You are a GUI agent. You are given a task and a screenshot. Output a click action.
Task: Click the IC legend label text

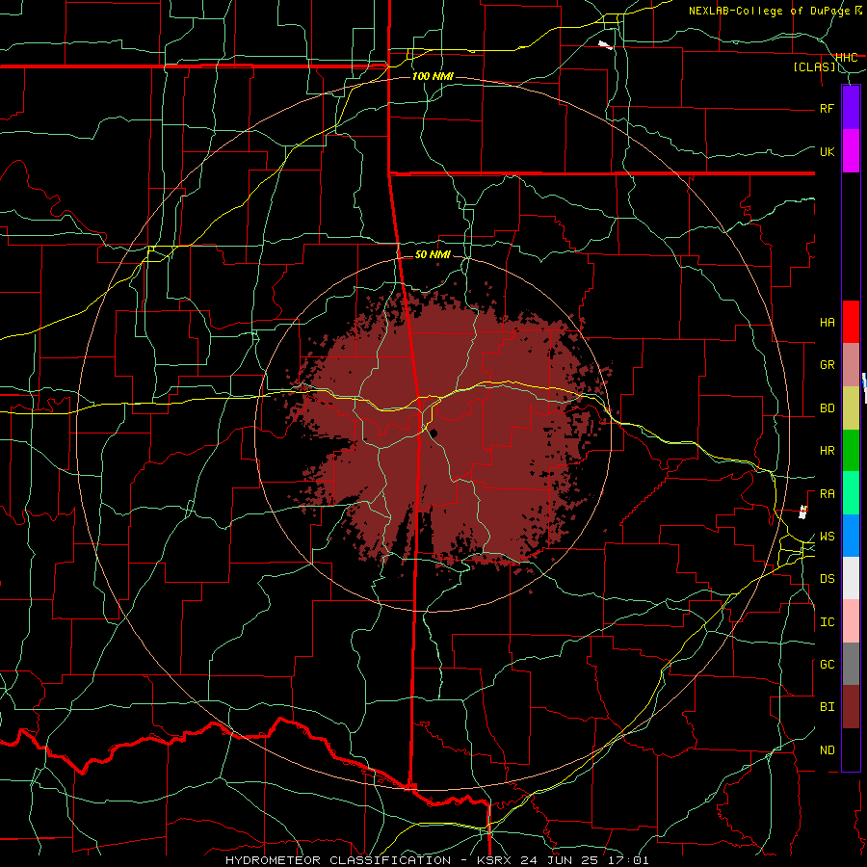point(827,622)
